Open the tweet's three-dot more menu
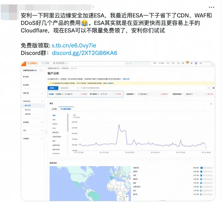This screenshot has height=203, width=222. tap(211, 7)
